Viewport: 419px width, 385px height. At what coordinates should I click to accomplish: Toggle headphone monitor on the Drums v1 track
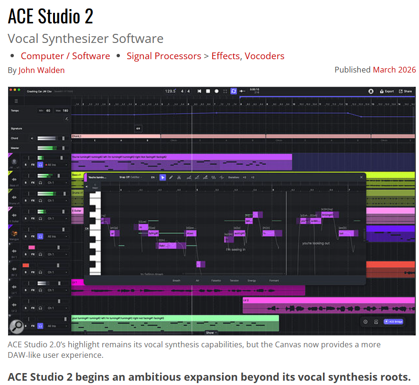(x=40, y=201)
